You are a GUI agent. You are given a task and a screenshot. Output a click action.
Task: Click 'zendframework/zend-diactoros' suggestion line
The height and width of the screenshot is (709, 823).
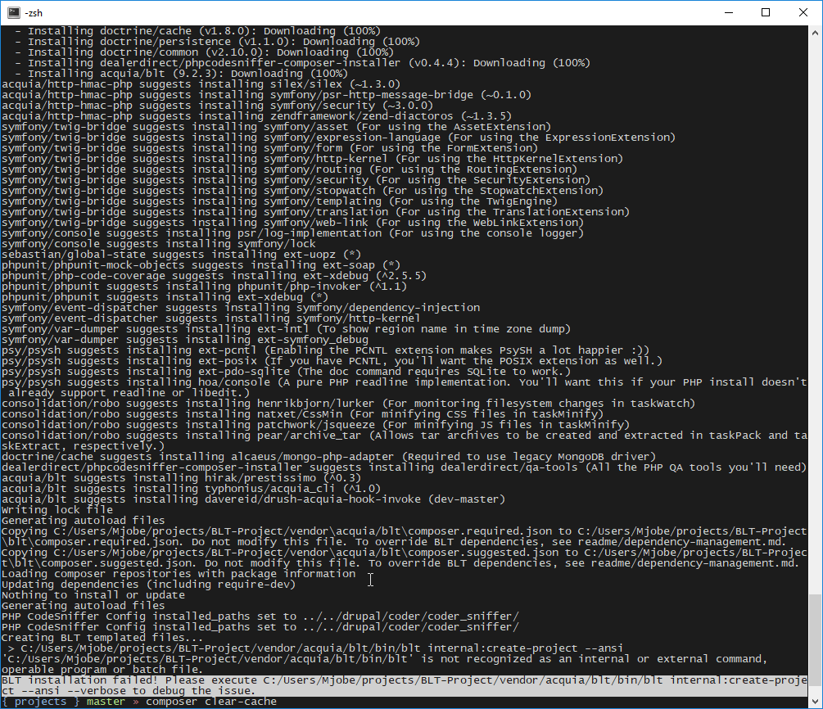tap(256, 116)
